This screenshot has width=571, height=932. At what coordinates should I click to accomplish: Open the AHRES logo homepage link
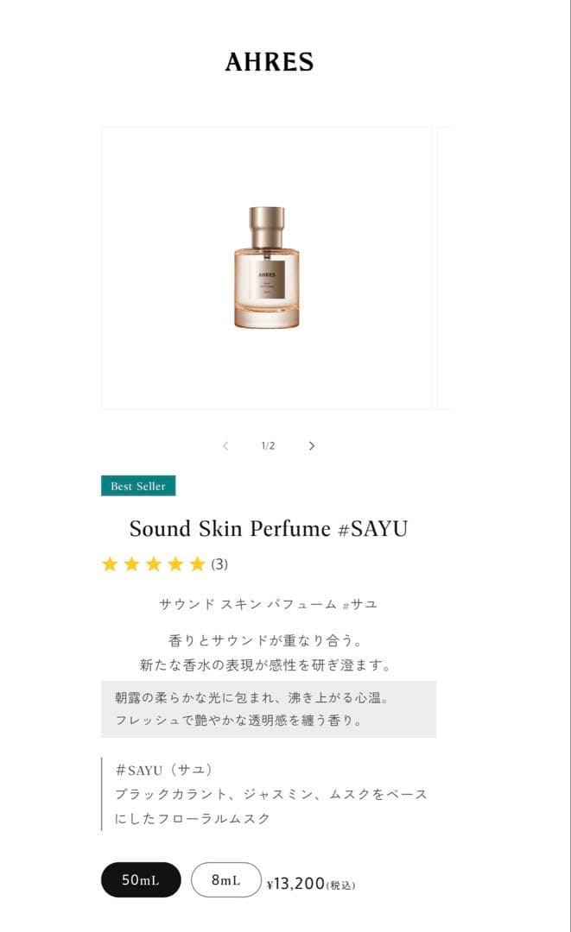270,62
